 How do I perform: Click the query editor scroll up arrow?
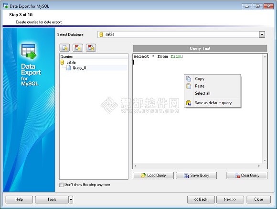[x=265, y=56]
